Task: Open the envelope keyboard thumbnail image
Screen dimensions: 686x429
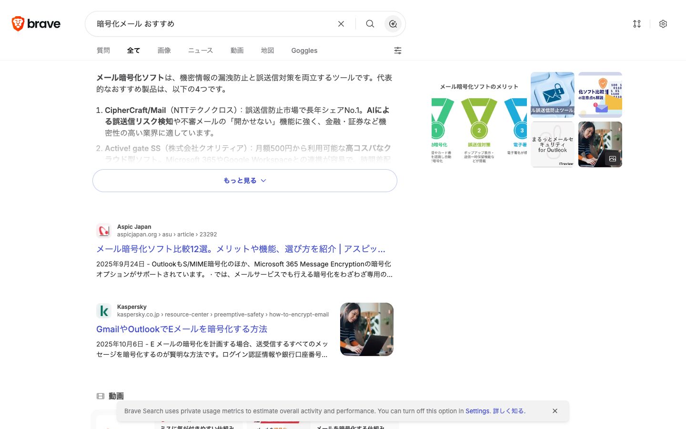Action: pos(553,95)
